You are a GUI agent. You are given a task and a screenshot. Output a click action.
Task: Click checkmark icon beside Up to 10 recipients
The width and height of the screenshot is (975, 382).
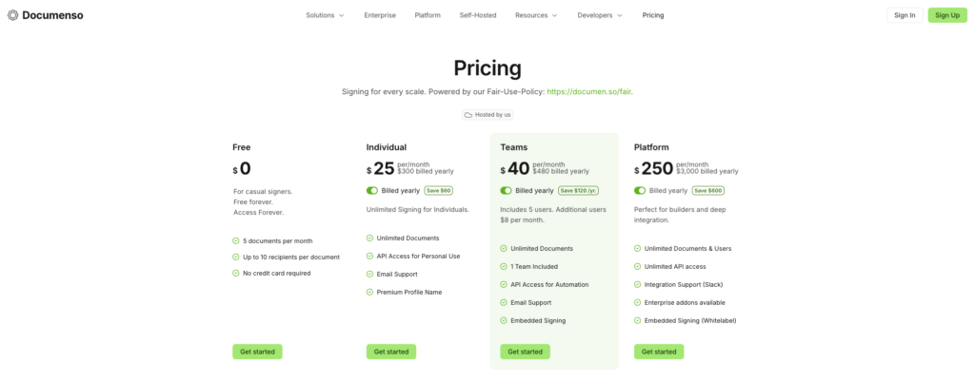(236, 257)
